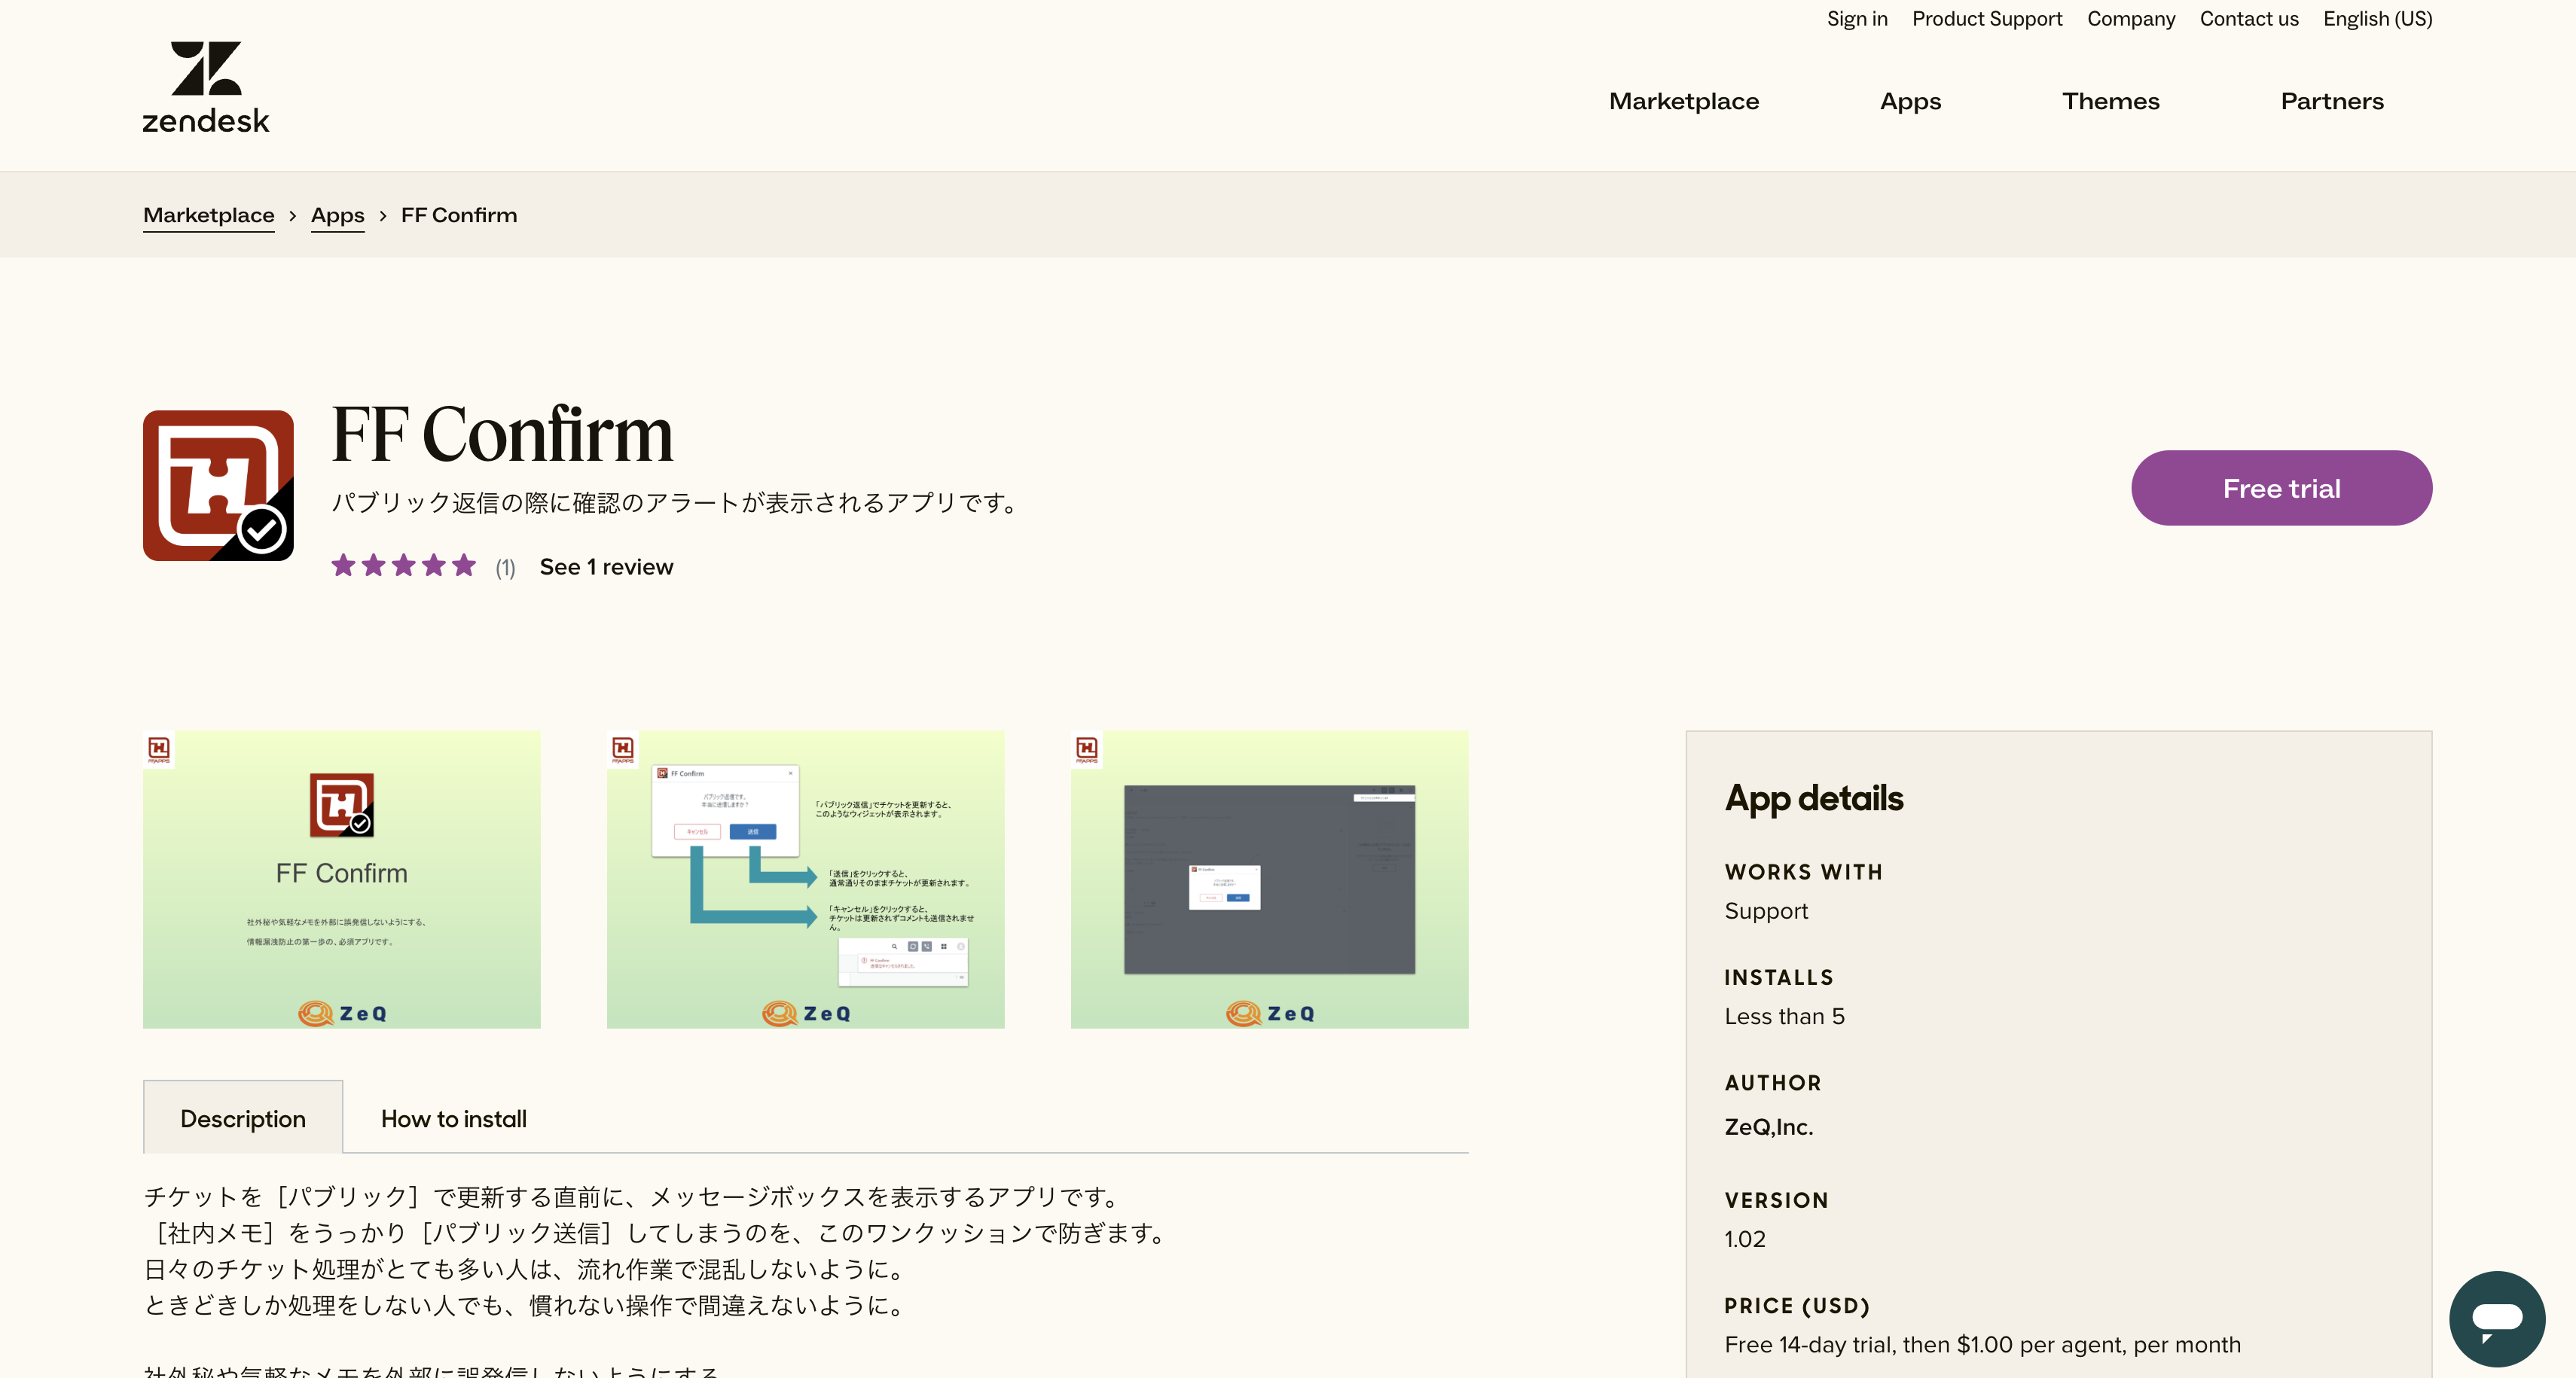Click the PRICE (USD) label
2576x1378 pixels.
point(1797,1306)
